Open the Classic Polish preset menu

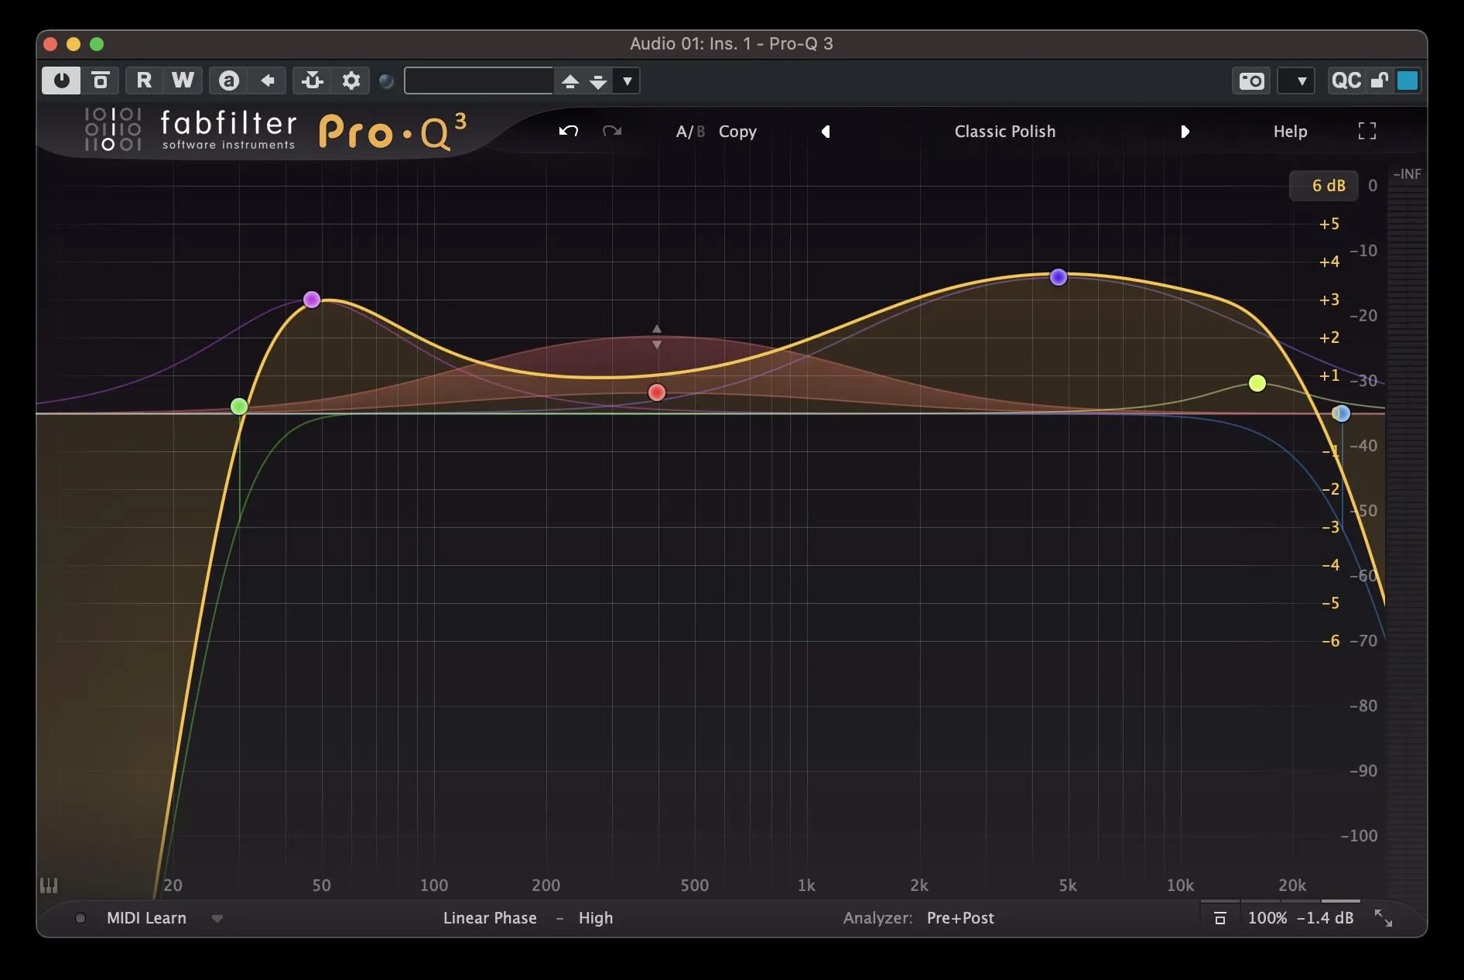pyautogui.click(x=1004, y=132)
